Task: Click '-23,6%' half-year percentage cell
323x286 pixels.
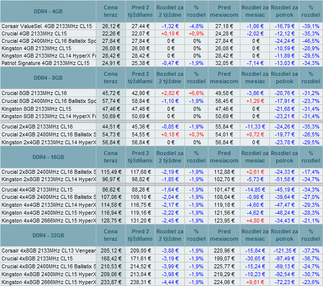Action: click(311, 282)
